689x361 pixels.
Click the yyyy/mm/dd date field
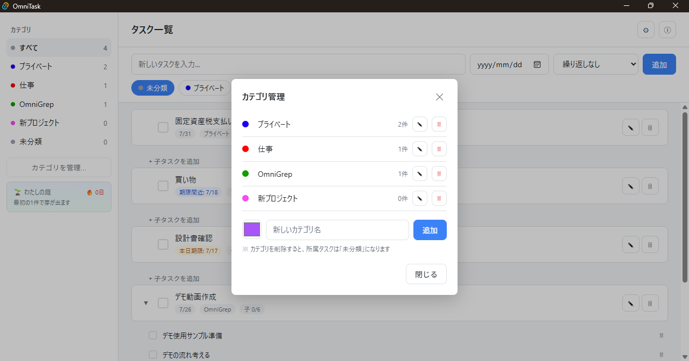coord(509,64)
